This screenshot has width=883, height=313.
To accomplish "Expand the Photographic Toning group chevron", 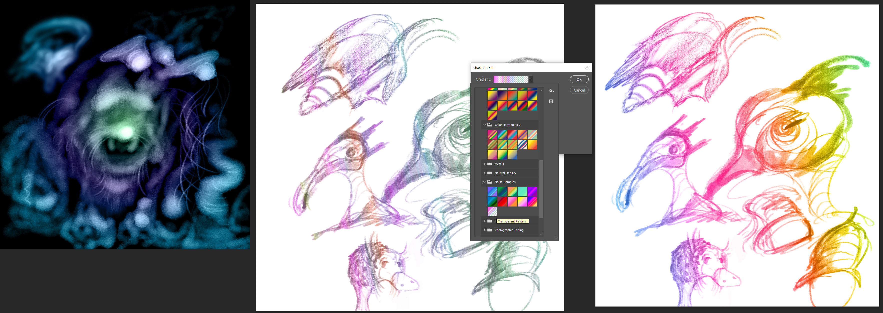I will pyautogui.click(x=484, y=230).
